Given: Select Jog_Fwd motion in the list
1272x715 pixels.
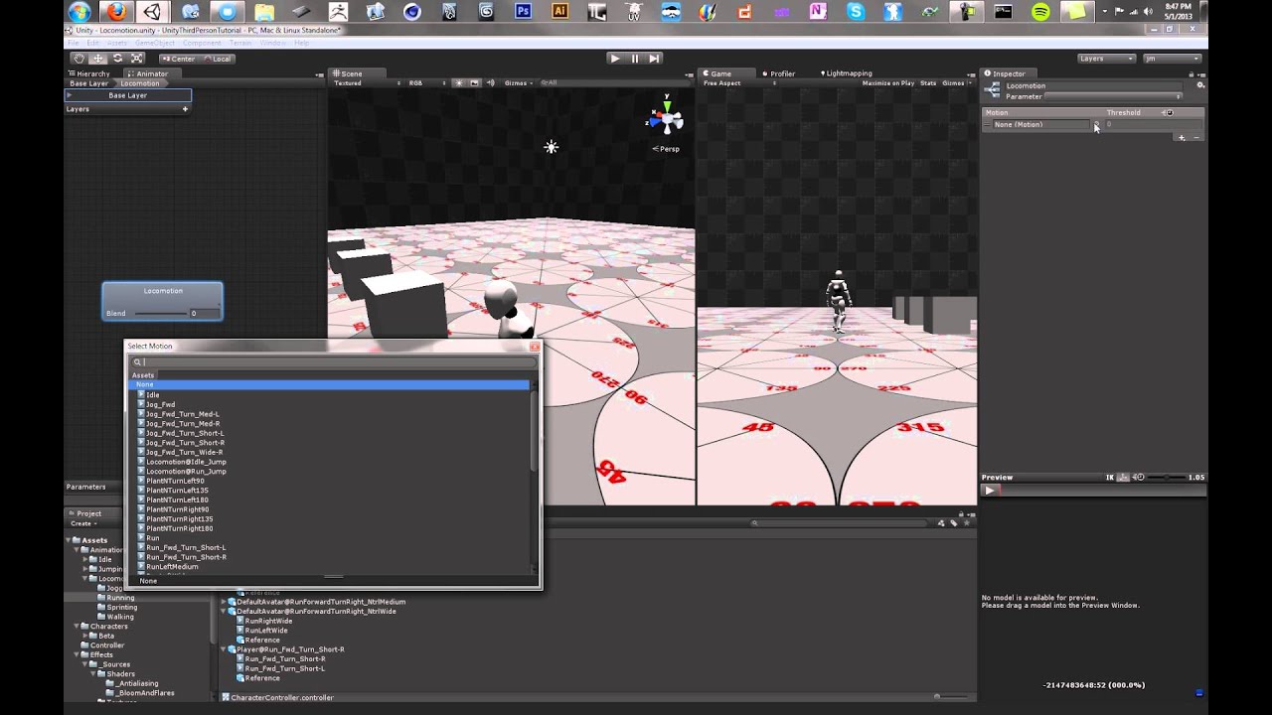Looking at the screenshot, I should coord(160,404).
